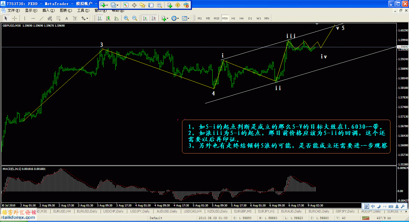The height and width of the screenshot is (222, 409).
Task: Open Market Watch from floating toolbar
Action: (126, 5)
